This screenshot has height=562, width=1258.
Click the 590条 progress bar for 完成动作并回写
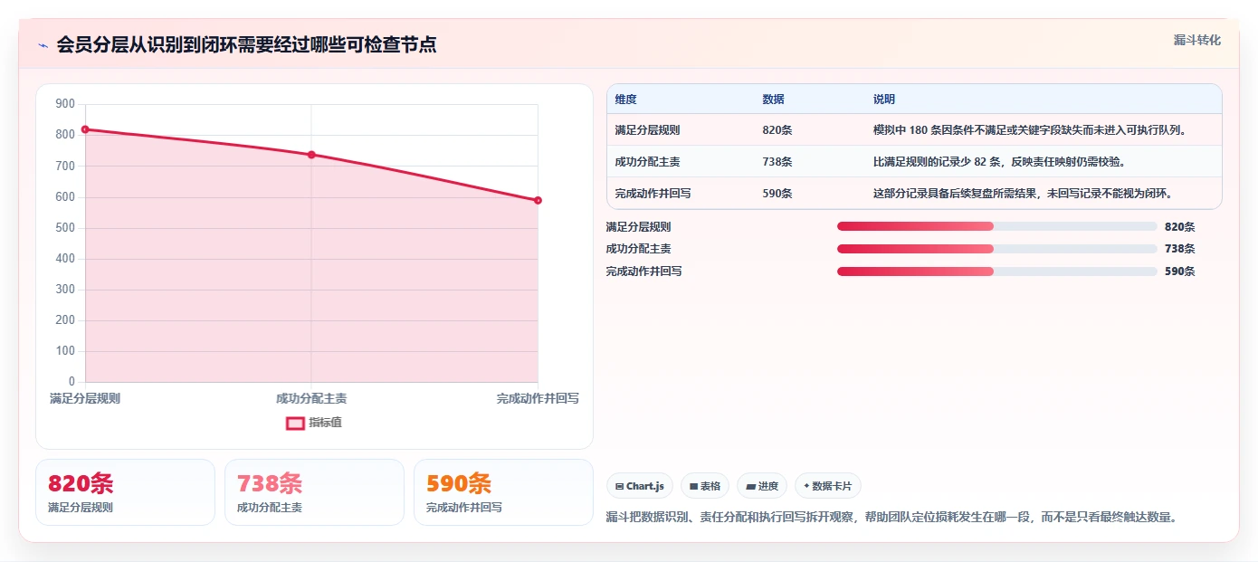(x=996, y=271)
